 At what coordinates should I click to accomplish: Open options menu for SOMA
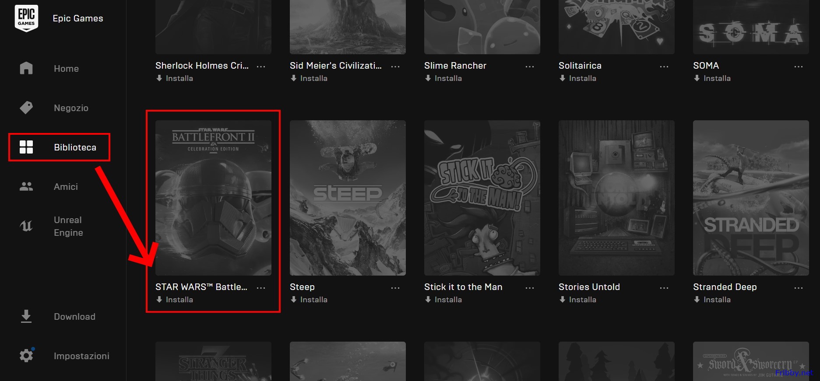[x=799, y=66]
